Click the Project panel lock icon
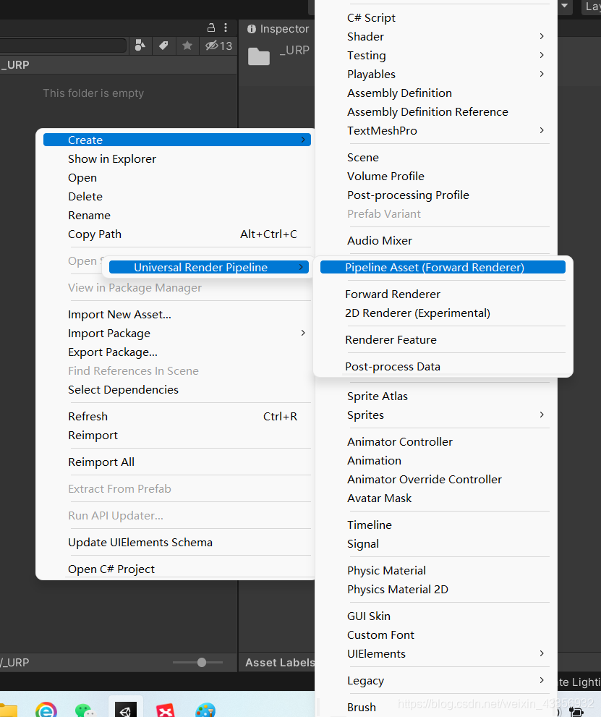The width and height of the screenshot is (601, 717). pyautogui.click(x=210, y=28)
